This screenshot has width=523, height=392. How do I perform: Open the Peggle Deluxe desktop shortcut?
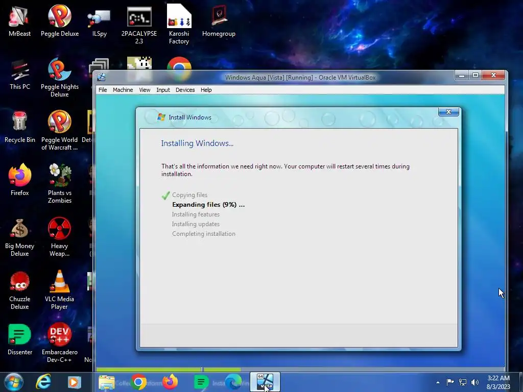pos(60,20)
